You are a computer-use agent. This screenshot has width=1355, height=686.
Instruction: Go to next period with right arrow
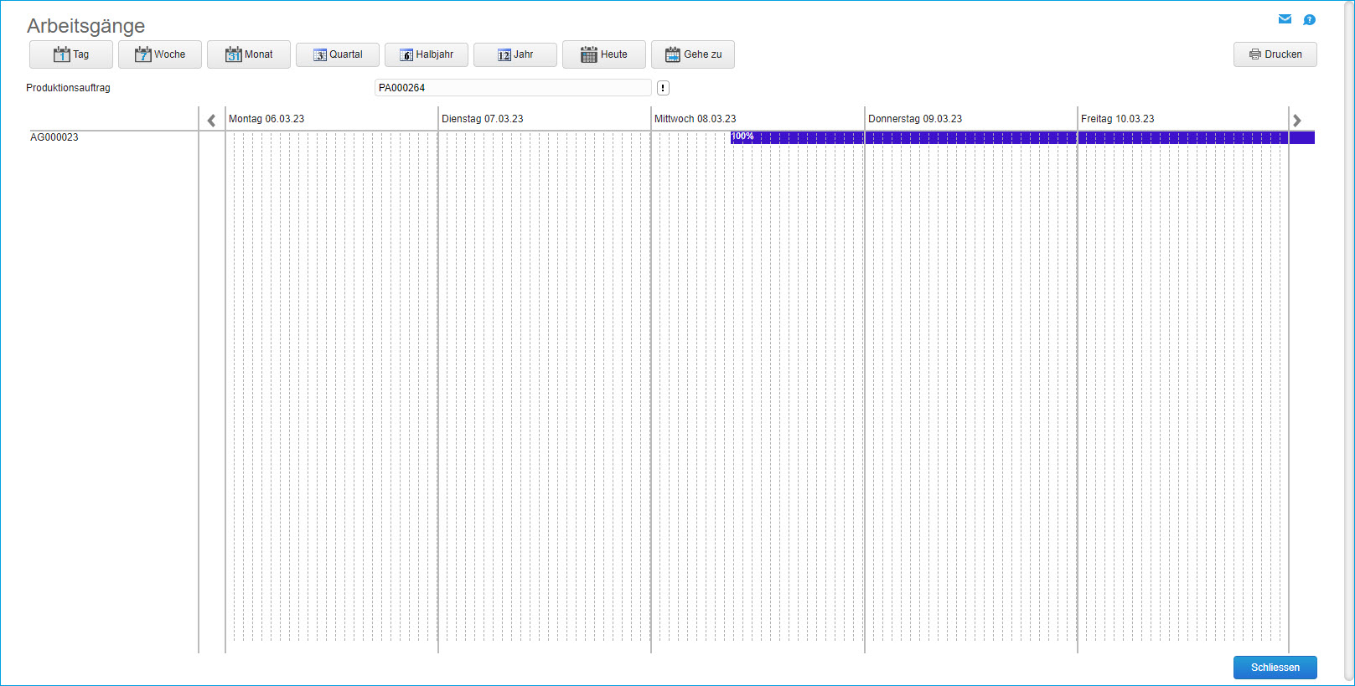[1297, 120]
